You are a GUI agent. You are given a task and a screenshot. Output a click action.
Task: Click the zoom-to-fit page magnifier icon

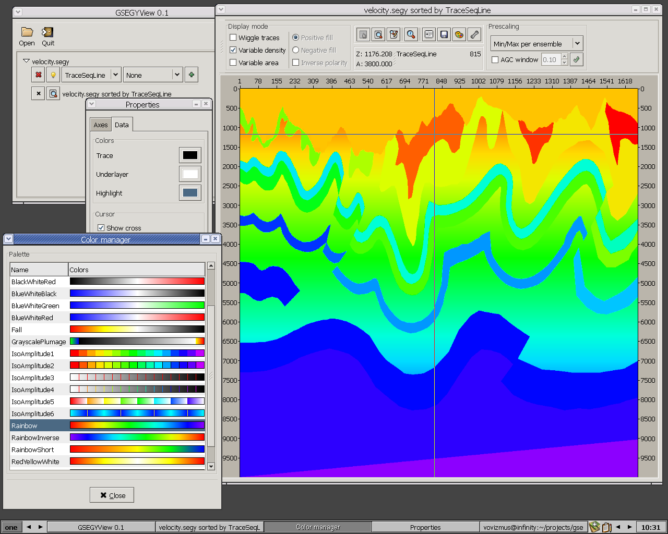click(x=378, y=34)
